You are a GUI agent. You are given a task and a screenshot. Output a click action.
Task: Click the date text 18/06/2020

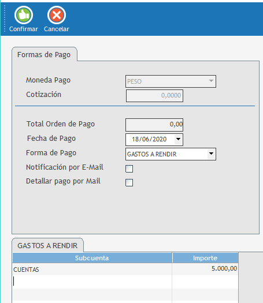click(x=149, y=139)
